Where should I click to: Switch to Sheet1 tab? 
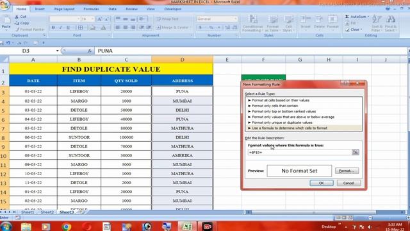point(28,212)
